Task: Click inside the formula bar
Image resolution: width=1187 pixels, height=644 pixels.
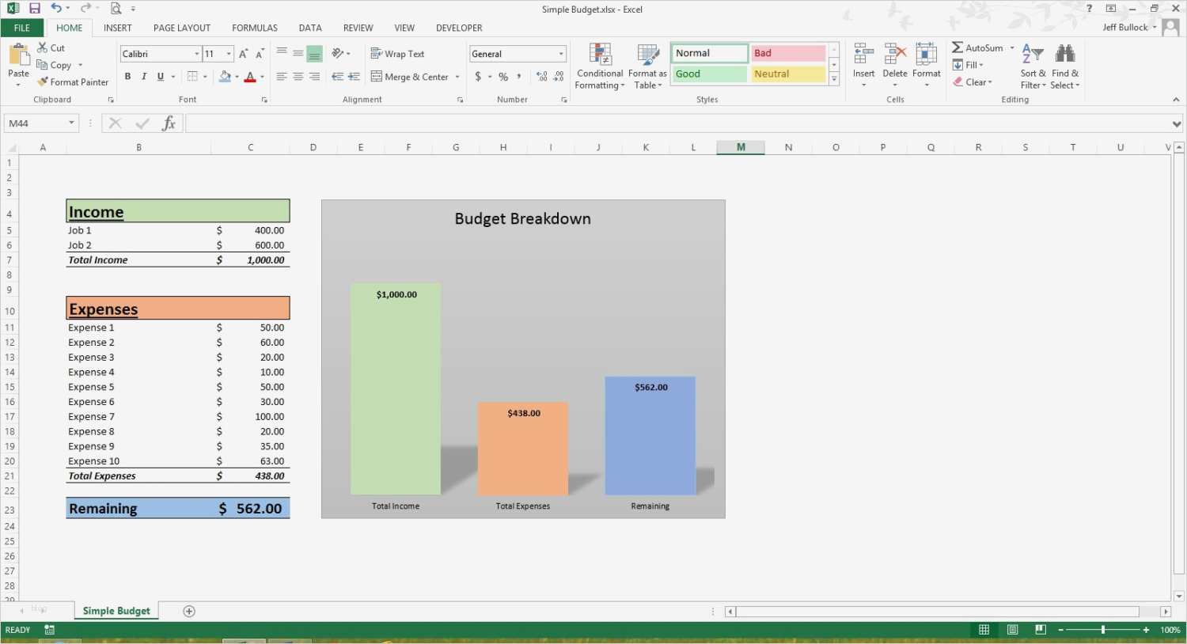Action: (475, 123)
